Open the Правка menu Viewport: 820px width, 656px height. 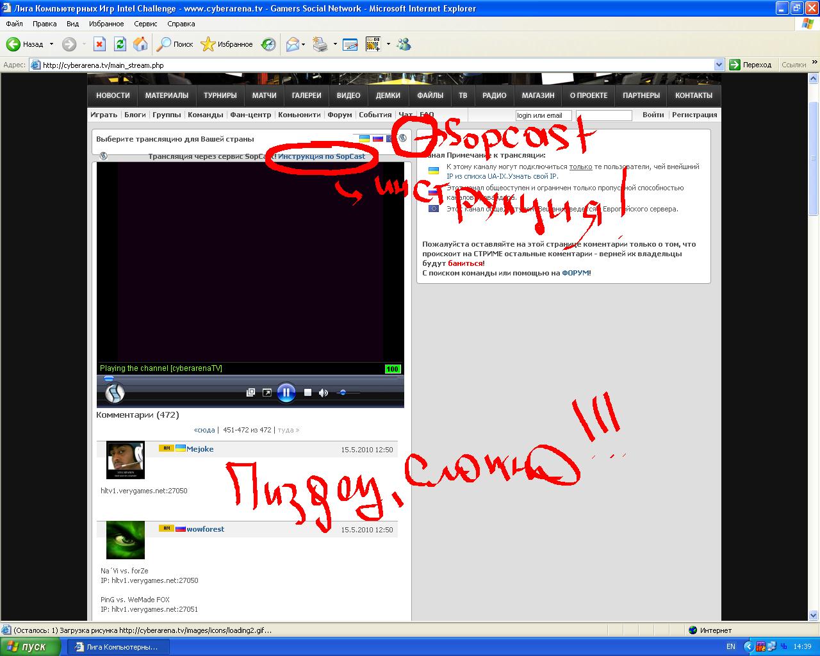pos(45,24)
